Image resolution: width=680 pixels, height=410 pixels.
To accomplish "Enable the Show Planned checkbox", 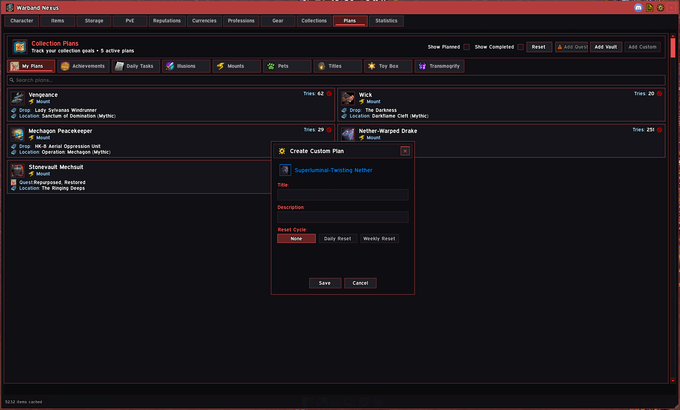I will [x=467, y=47].
